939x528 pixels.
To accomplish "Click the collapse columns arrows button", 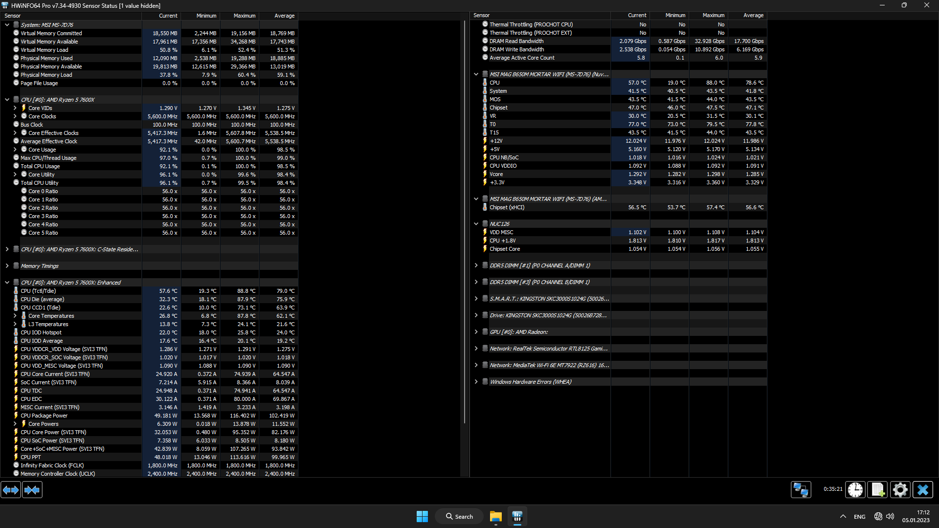I will click(x=32, y=490).
